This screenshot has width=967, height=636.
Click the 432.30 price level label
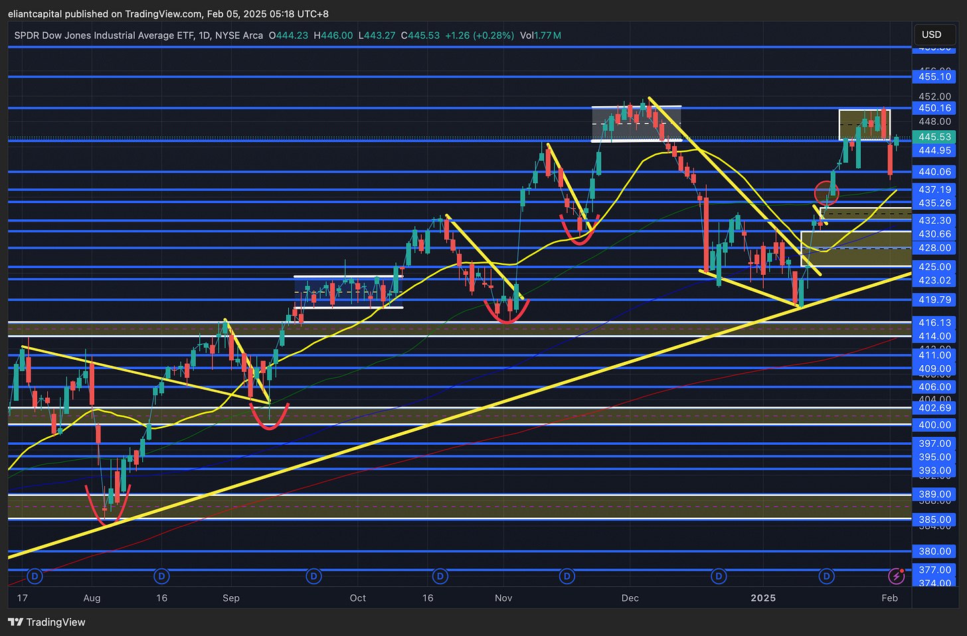tap(934, 220)
